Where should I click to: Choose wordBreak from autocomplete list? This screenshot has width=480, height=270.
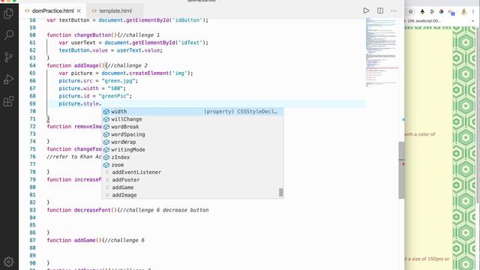[x=193, y=127]
